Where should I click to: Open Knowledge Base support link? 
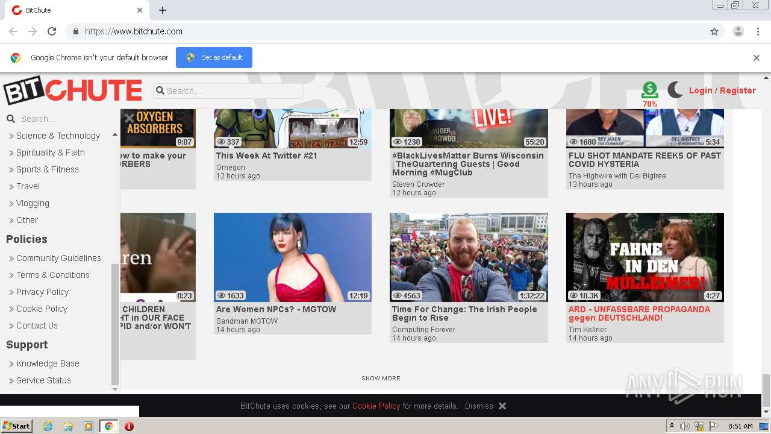pos(48,363)
